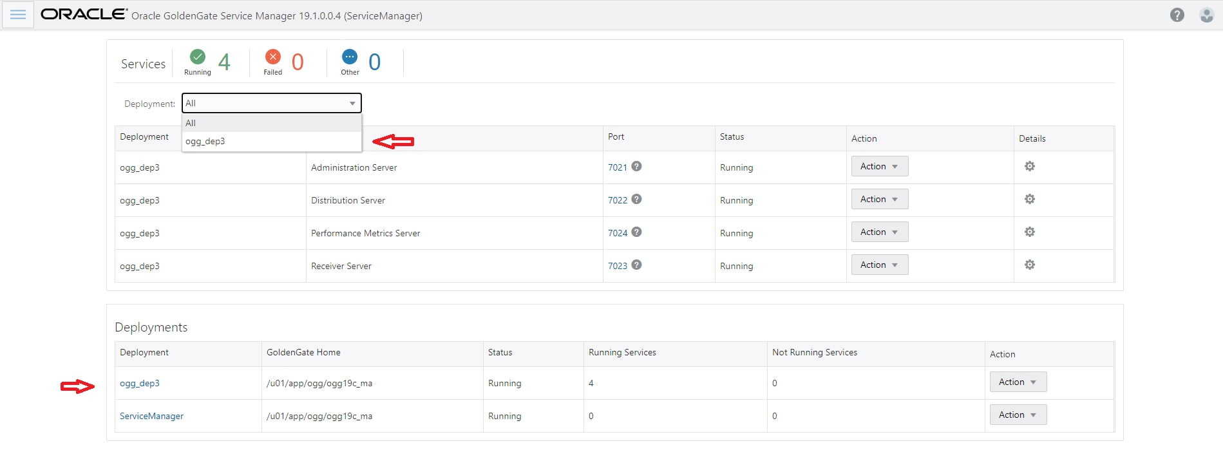Click the Administration Server service name
The image size is (1223, 459).
tap(354, 167)
